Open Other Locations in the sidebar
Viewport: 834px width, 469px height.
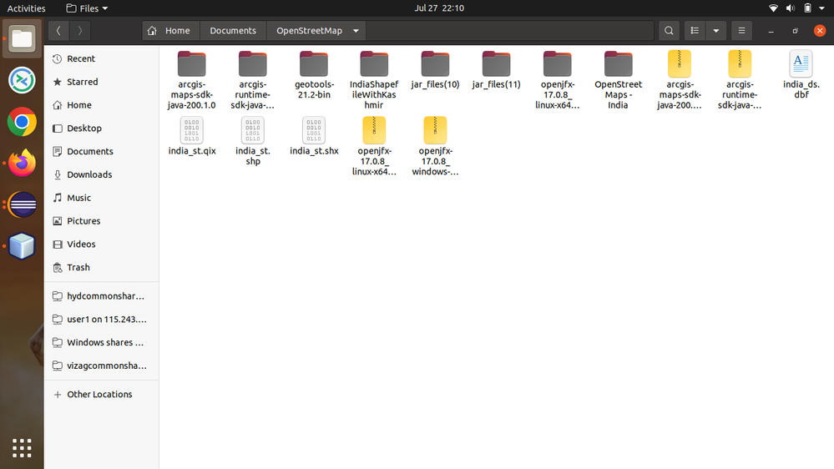(x=101, y=395)
